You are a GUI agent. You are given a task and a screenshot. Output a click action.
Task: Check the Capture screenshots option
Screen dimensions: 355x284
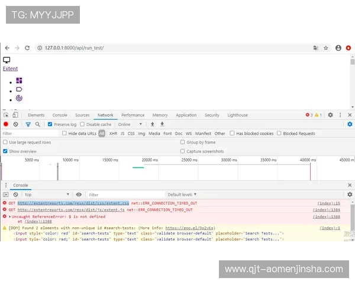pyautogui.click(x=182, y=151)
